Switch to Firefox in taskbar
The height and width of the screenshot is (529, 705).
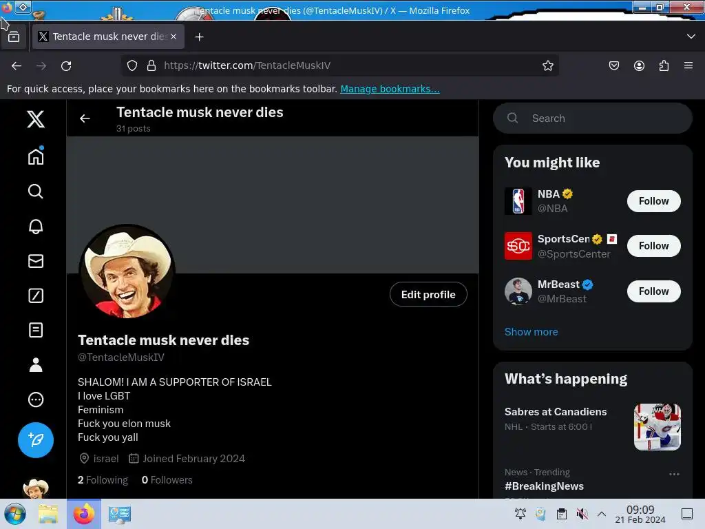84,514
